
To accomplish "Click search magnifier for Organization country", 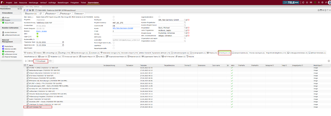I will (185, 41).
